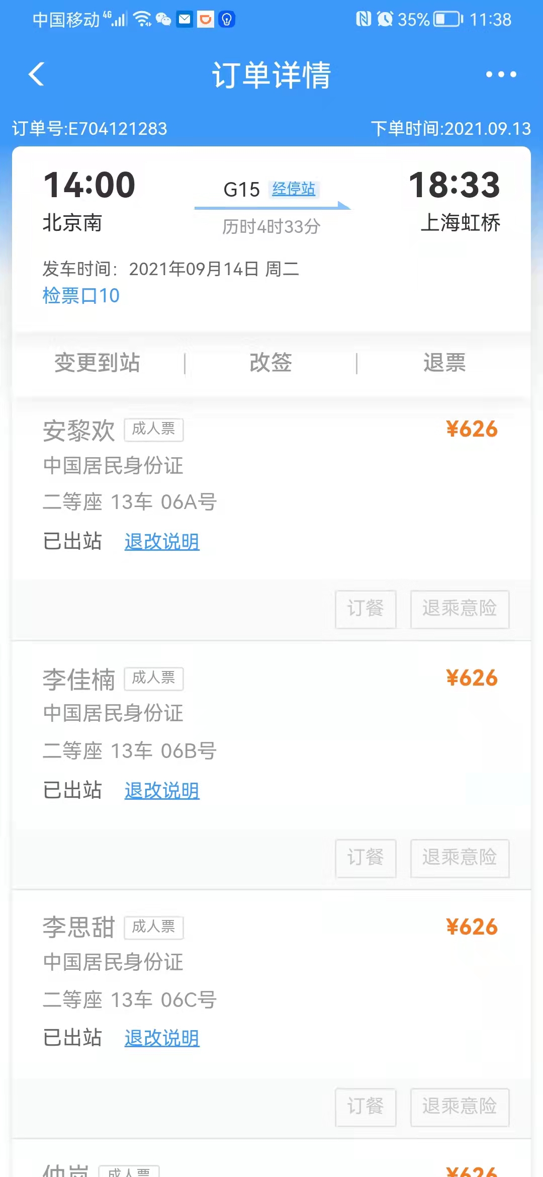This screenshot has height=1177, width=543.
Task: Select the 变更到站 option
Action: click(x=97, y=363)
